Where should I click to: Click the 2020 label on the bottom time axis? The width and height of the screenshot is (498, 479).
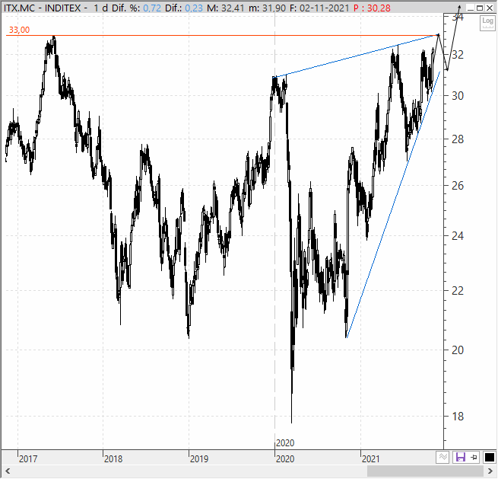click(285, 459)
